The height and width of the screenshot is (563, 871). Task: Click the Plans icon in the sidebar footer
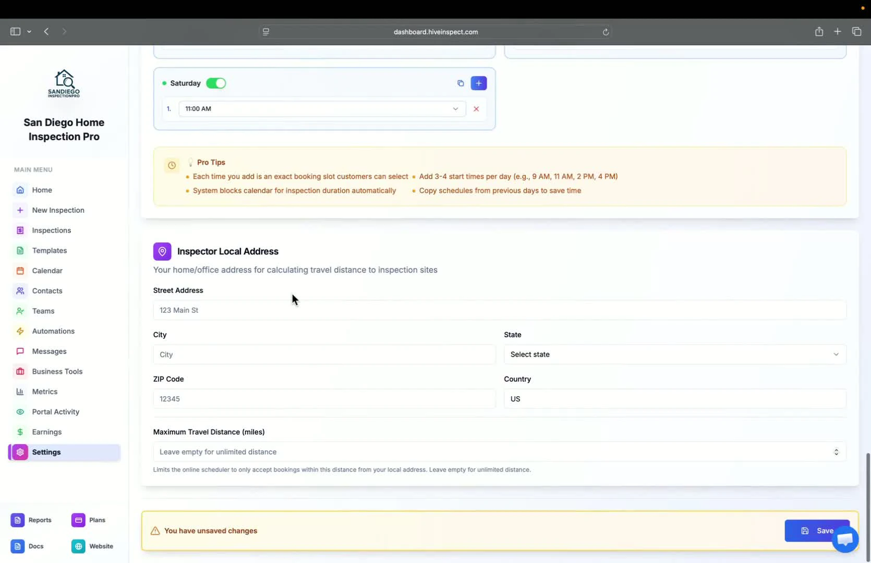[x=78, y=520]
